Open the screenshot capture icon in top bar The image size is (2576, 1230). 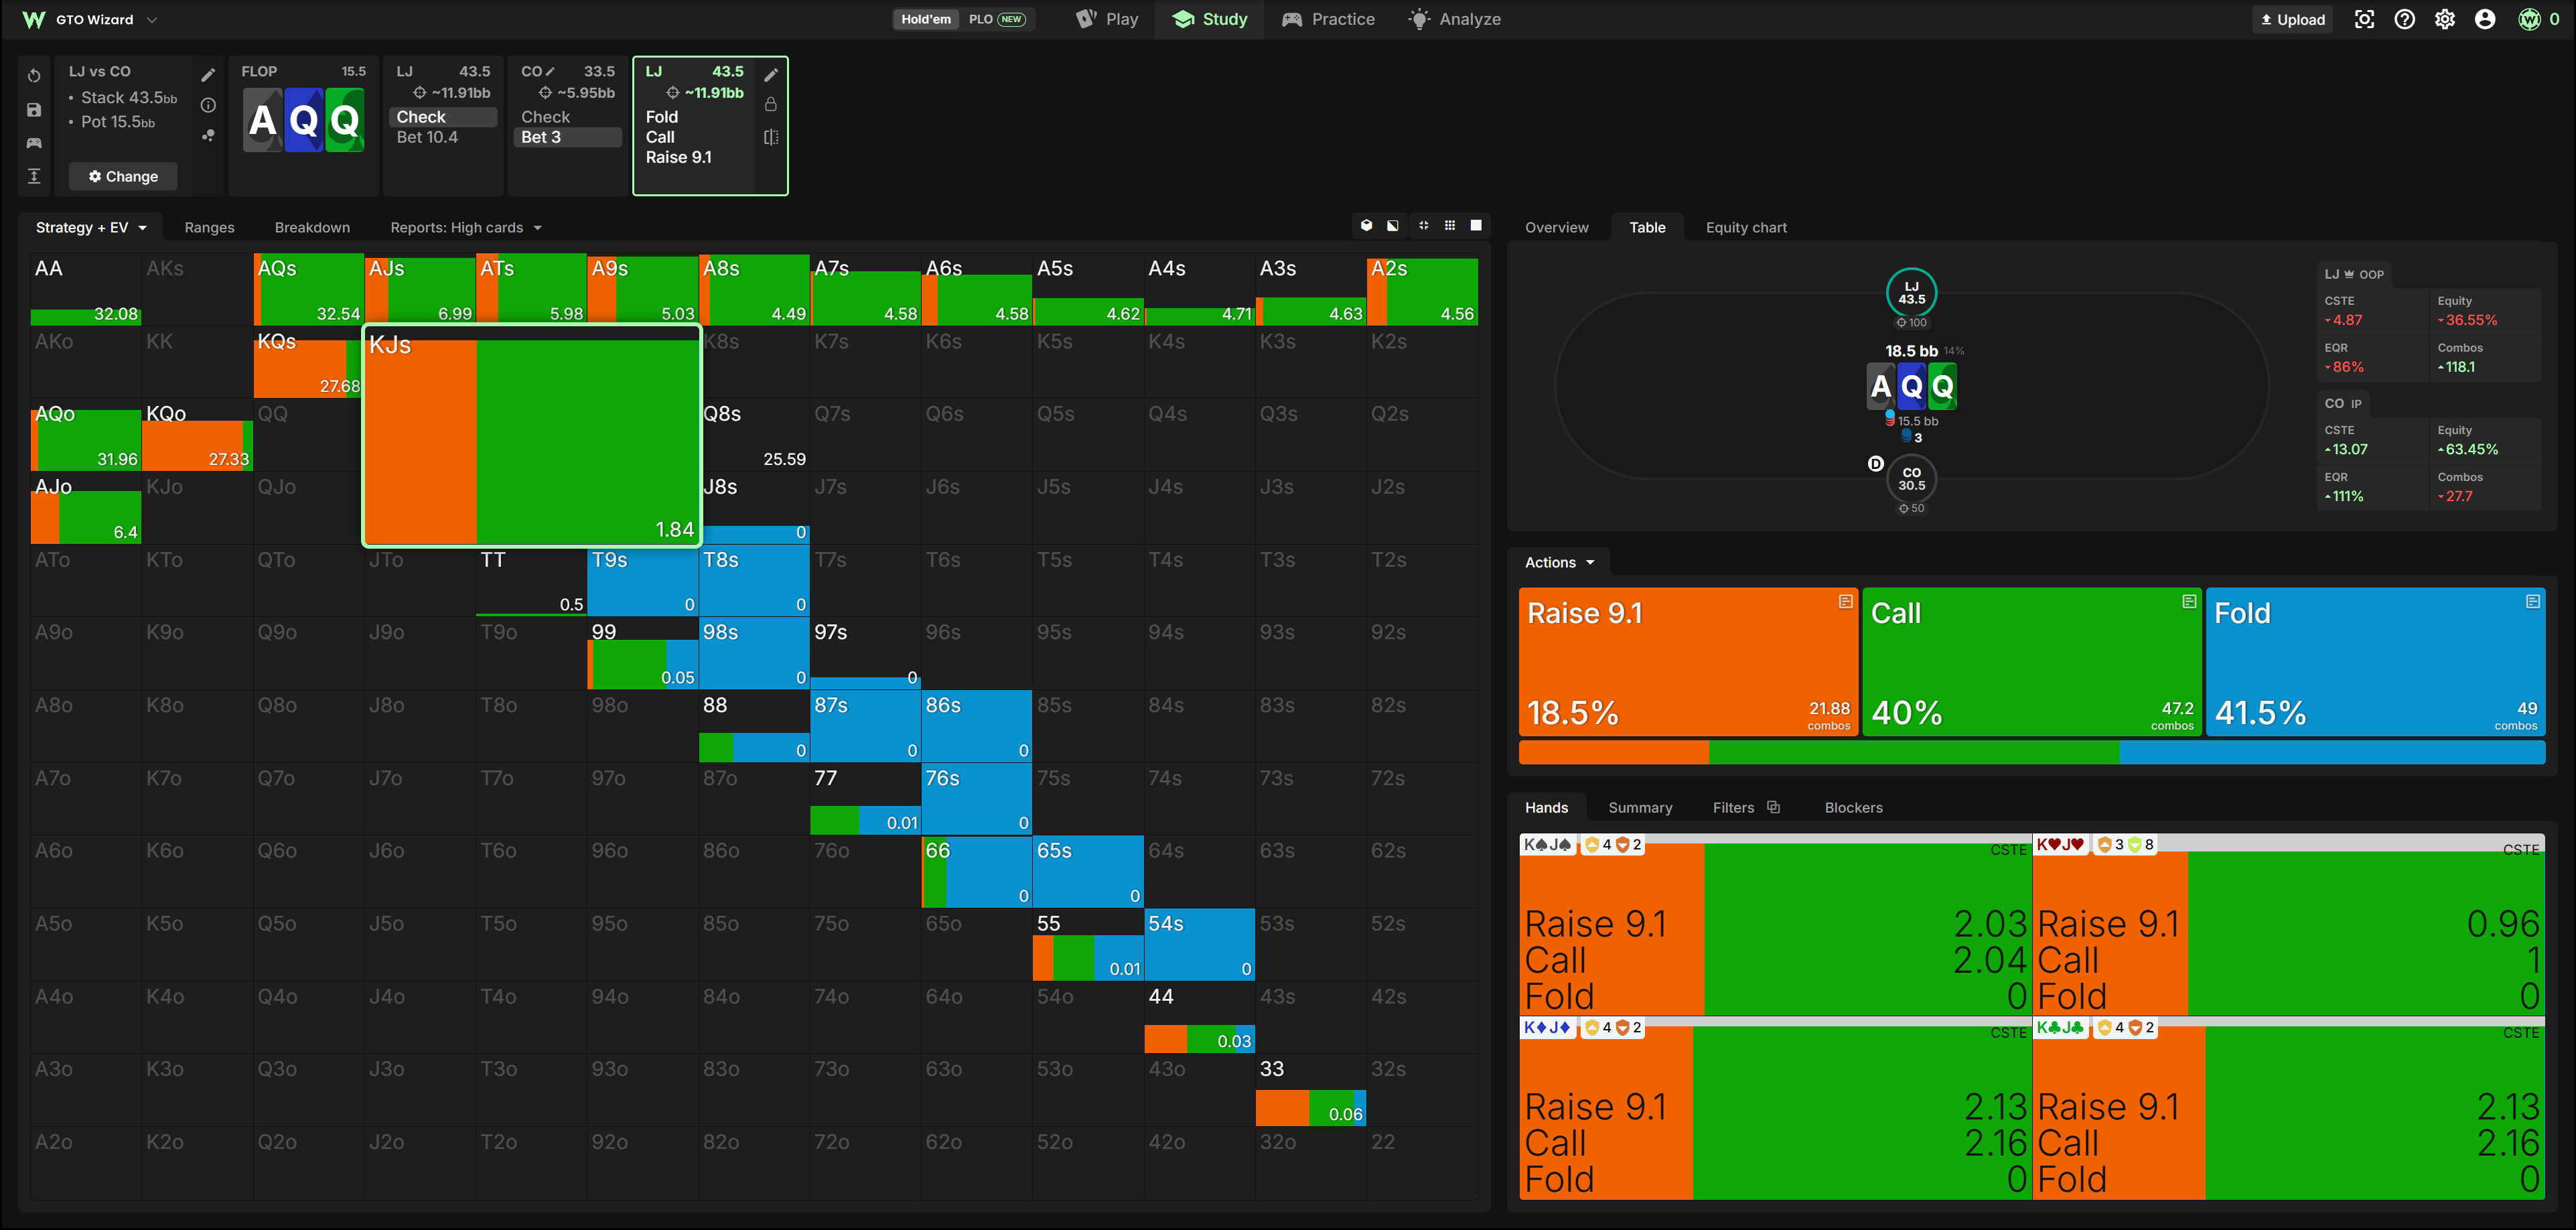tap(2364, 19)
